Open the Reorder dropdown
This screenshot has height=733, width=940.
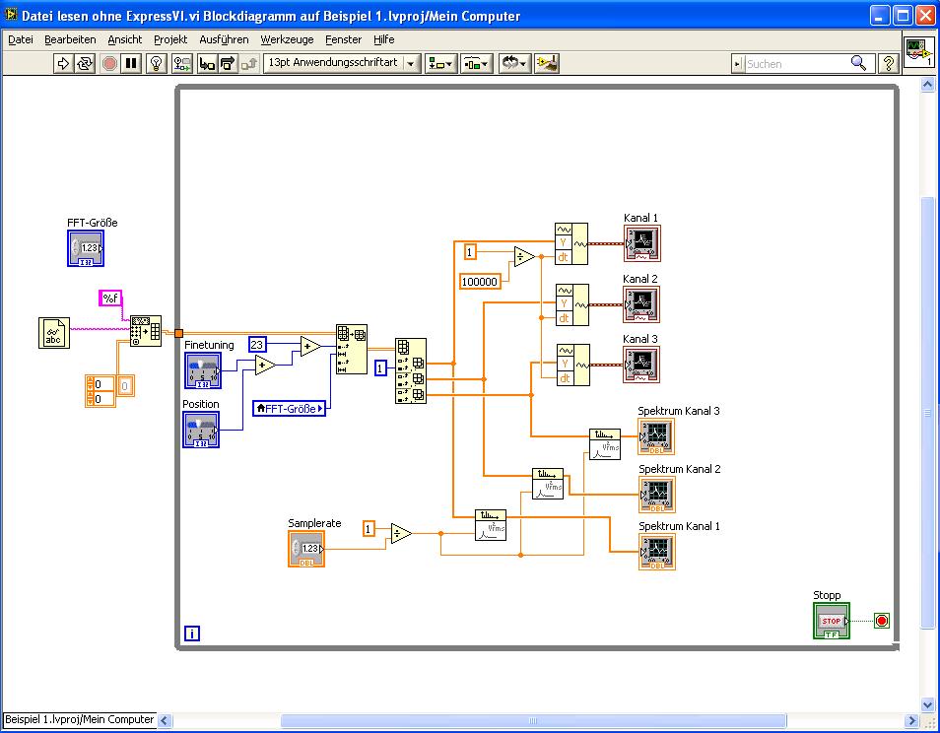point(514,63)
